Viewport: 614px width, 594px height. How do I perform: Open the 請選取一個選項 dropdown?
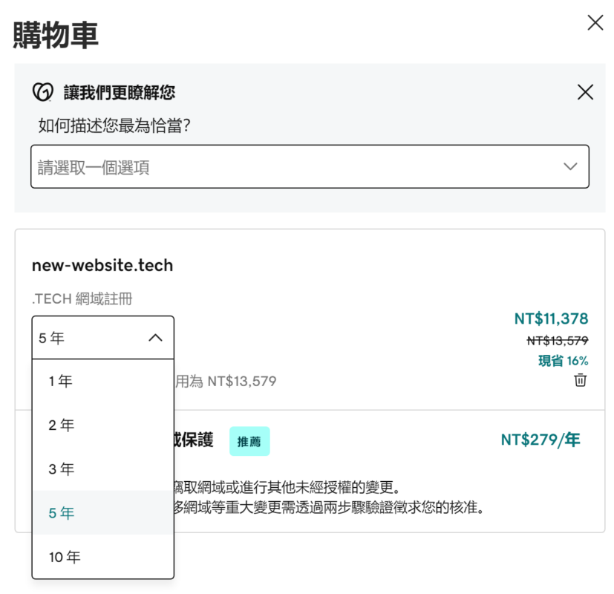(x=310, y=166)
